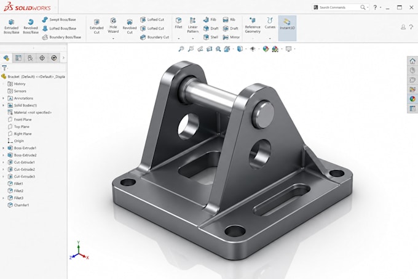The width and height of the screenshot is (418, 279).
Task: Expand the Boss-Extrude2 feature
Action: [x=3, y=155]
